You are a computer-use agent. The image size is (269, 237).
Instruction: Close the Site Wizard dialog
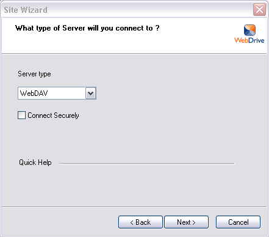point(259,9)
